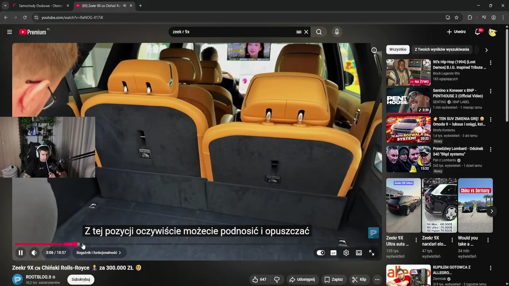Image resolution: width=509 pixels, height=286 pixels.
Task: Switch to theater mode view
Action: (x=359, y=253)
